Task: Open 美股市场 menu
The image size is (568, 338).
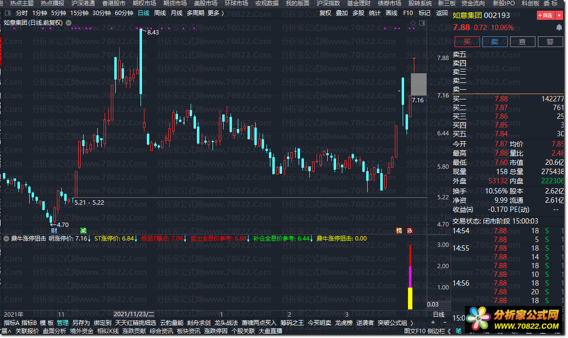Action: (x=206, y=3)
